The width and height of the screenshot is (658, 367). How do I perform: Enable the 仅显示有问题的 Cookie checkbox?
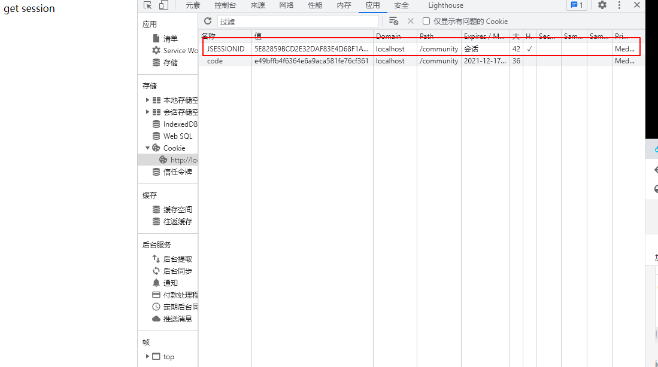(x=426, y=20)
